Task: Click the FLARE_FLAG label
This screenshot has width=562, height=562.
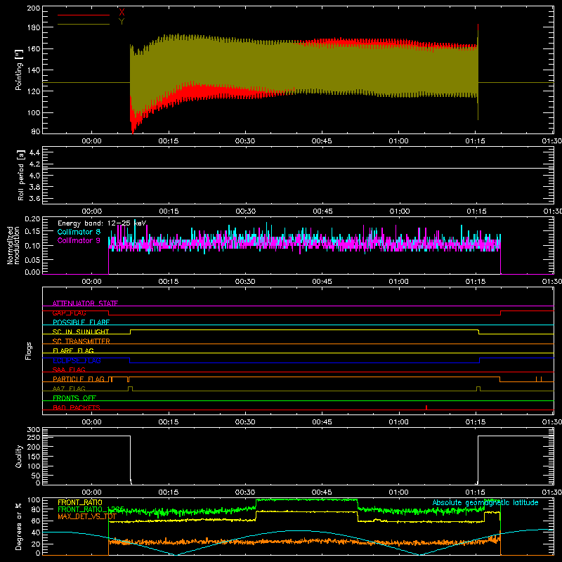Action: [73, 351]
